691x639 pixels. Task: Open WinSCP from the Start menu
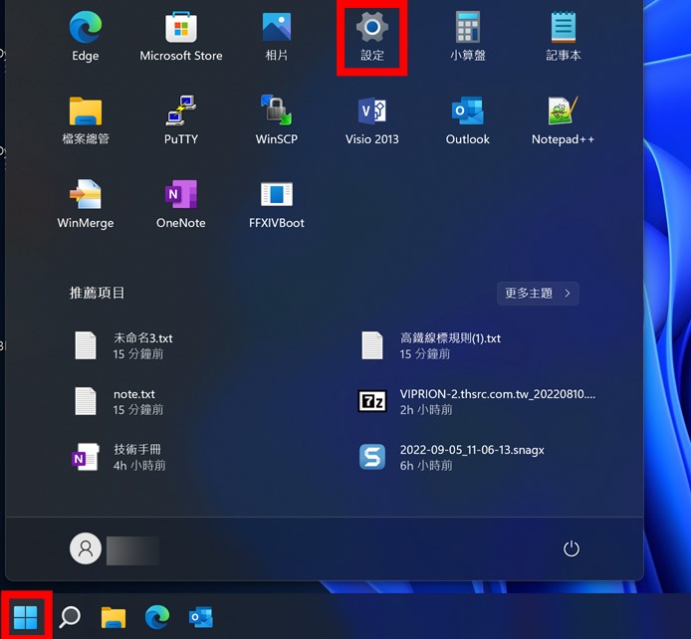click(276, 119)
